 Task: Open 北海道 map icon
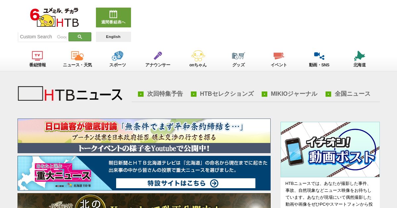360,55
